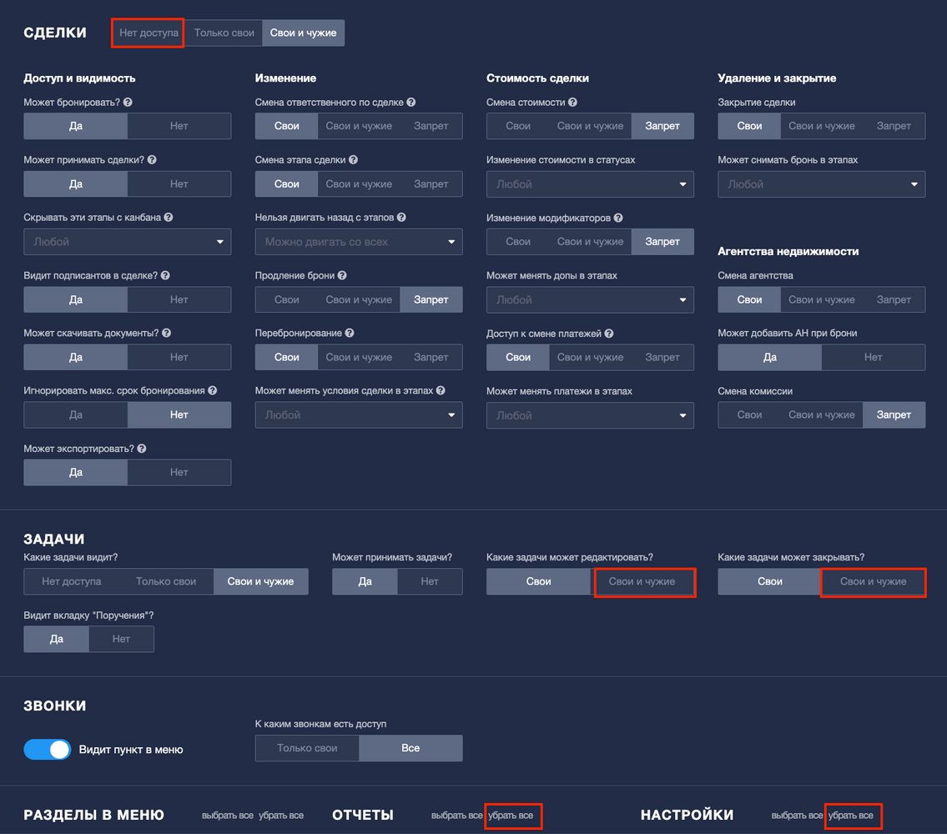Set 'Закрытие сделки' to Запрет

click(894, 126)
